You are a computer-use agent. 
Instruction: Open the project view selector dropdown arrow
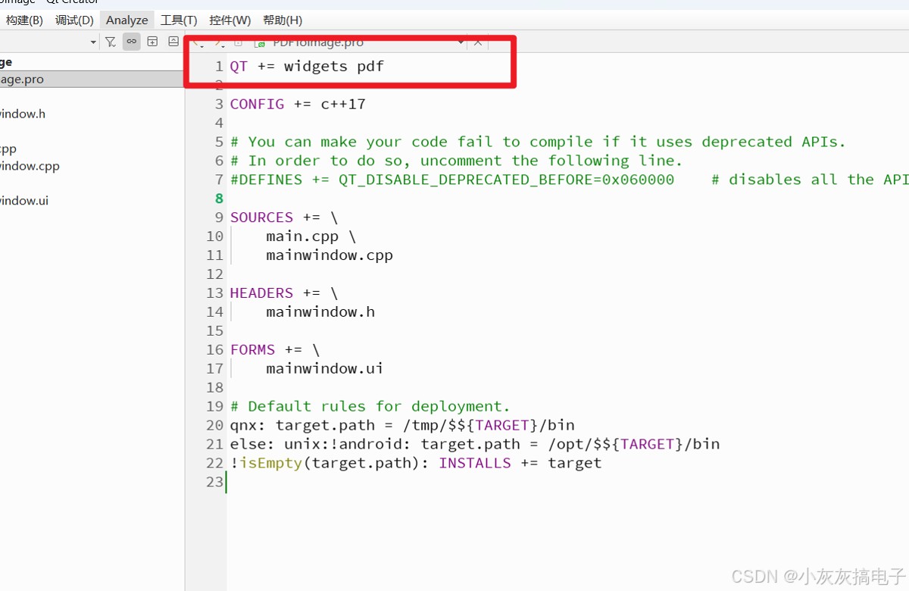point(93,42)
